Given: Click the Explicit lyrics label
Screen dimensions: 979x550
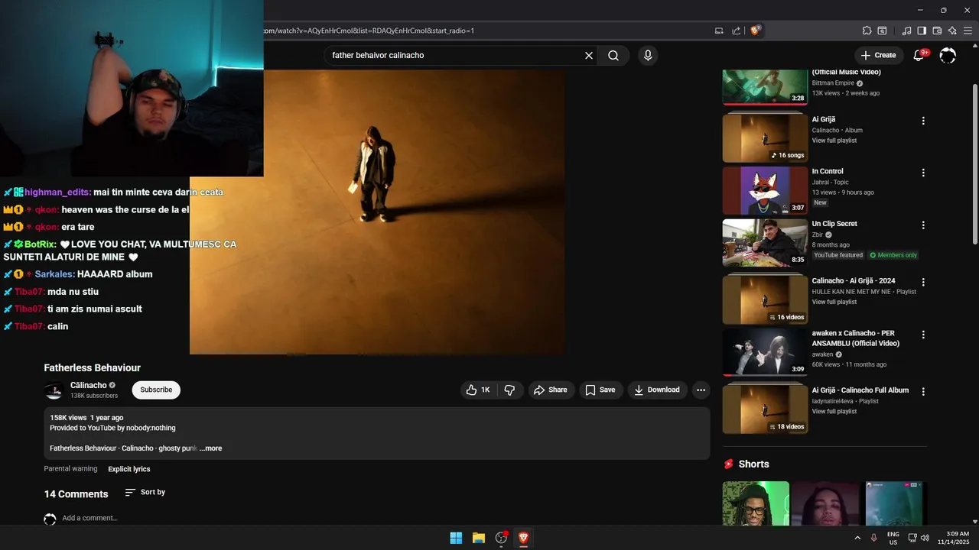Looking at the screenshot, I should 129,469.
